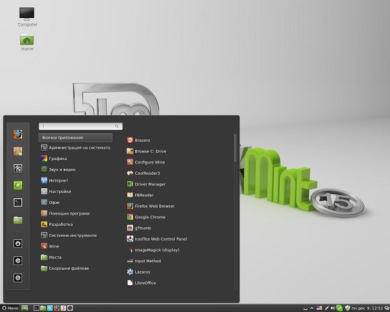
Task: Click the Меню button on the panel
Action: pos(10,308)
